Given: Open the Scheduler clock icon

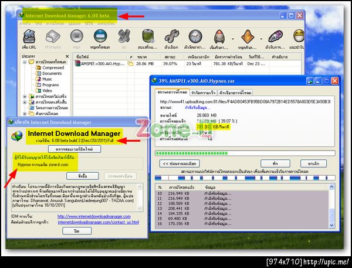Looking at the screenshot, I should [195, 36].
